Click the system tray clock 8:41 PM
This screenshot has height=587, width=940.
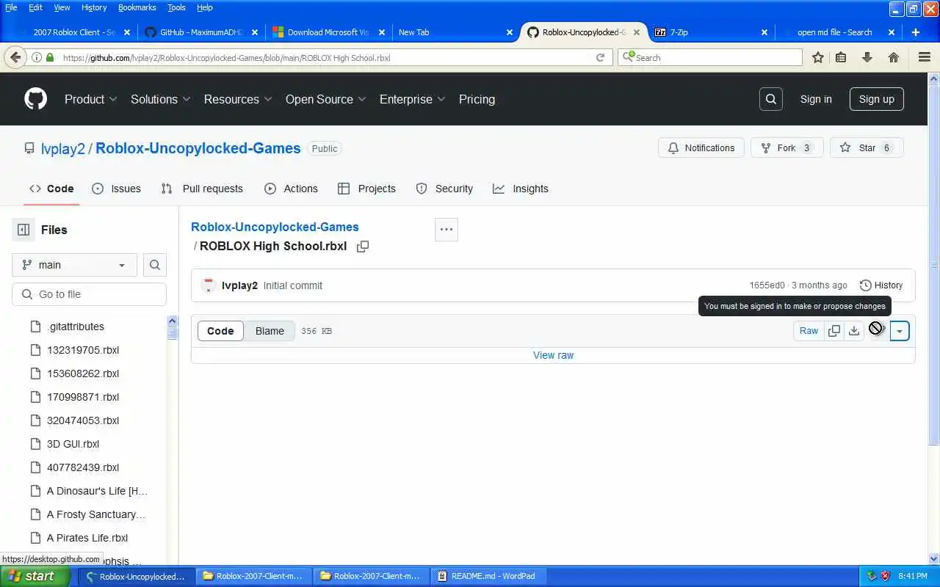pyautogui.click(x=912, y=576)
